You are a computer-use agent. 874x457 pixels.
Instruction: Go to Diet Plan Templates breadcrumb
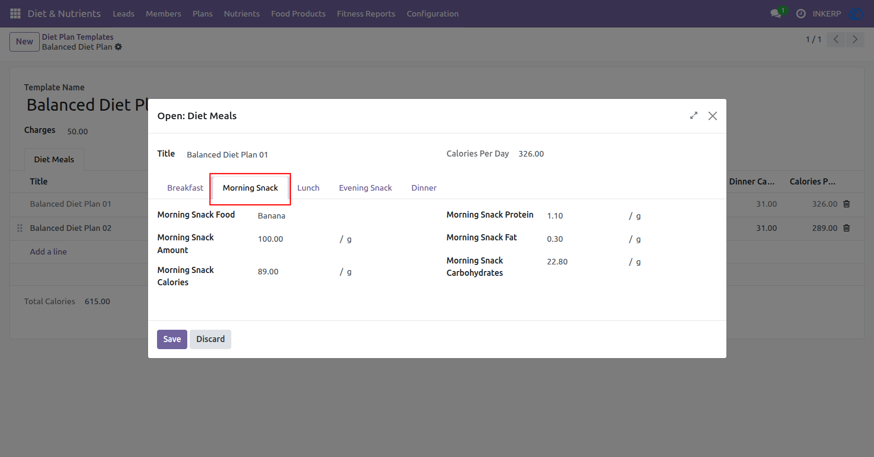point(78,37)
